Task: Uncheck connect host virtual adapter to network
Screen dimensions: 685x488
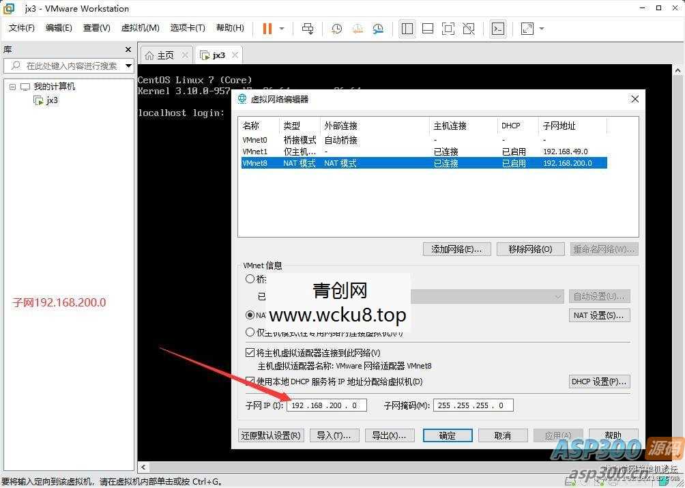Action: coord(250,353)
